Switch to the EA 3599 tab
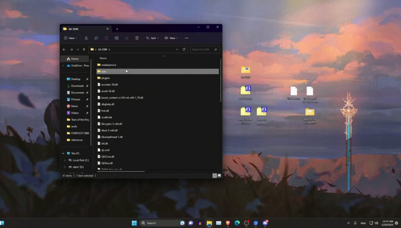The height and width of the screenshot is (228, 401). click(x=87, y=29)
